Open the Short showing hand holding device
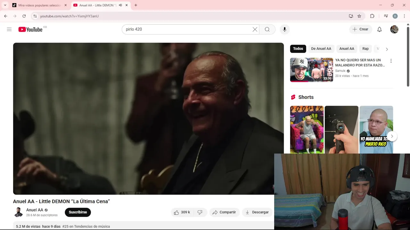410x230 pixels. (341, 130)
